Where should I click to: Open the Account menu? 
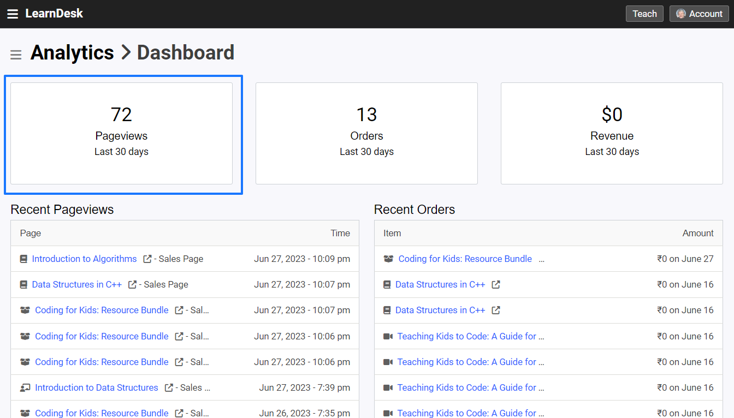pos(699,14)
